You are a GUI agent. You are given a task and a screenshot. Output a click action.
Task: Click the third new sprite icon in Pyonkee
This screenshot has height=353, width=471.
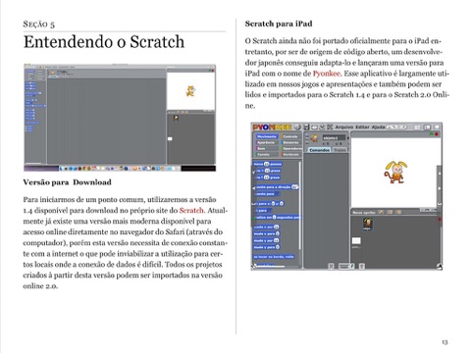398,212
